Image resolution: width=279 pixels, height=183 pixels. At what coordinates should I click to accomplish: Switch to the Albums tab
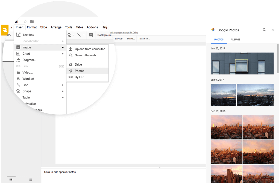pos(235,40)
